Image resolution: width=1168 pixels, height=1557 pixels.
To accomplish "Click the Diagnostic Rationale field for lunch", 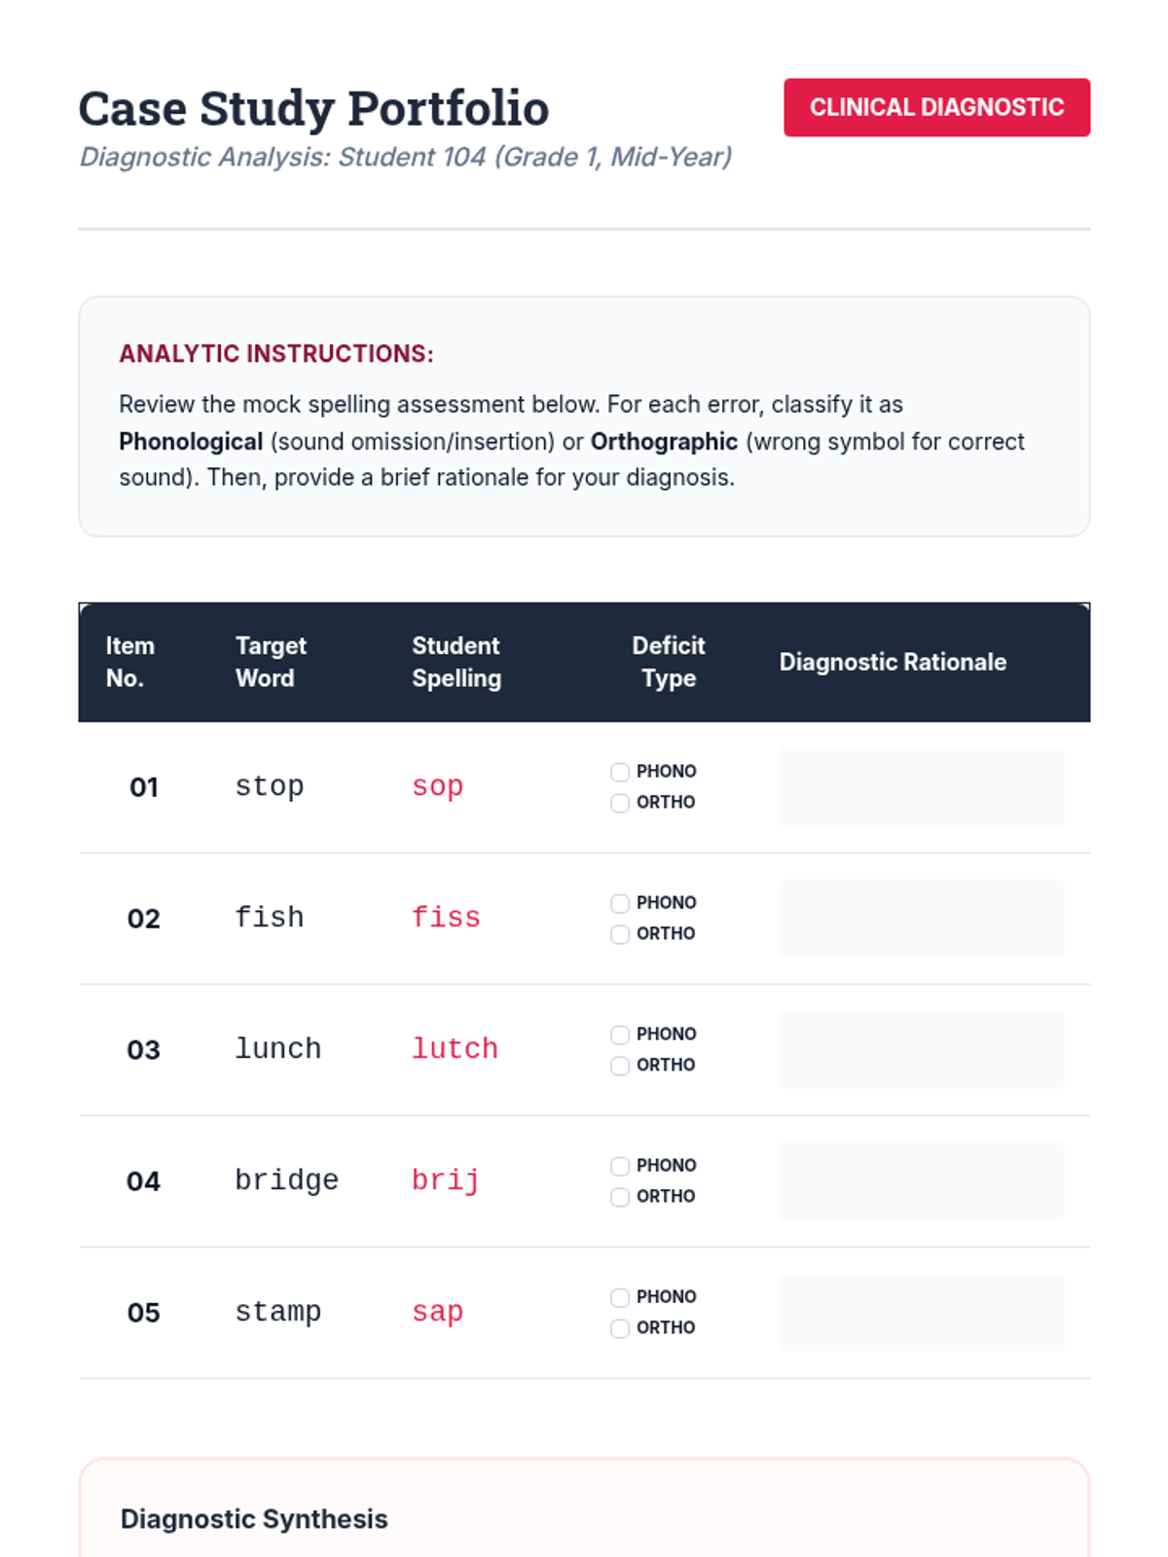I will (x=921, y=1050).
